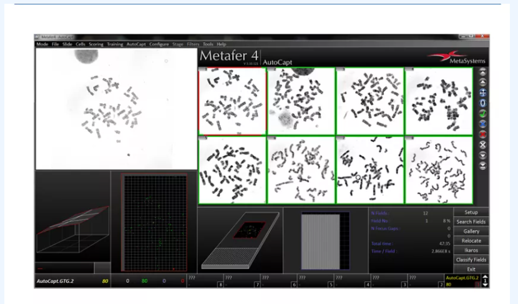Click the slide scan position grid map
The width and height of the screenshot is (518, 304).
click(154, 222)
